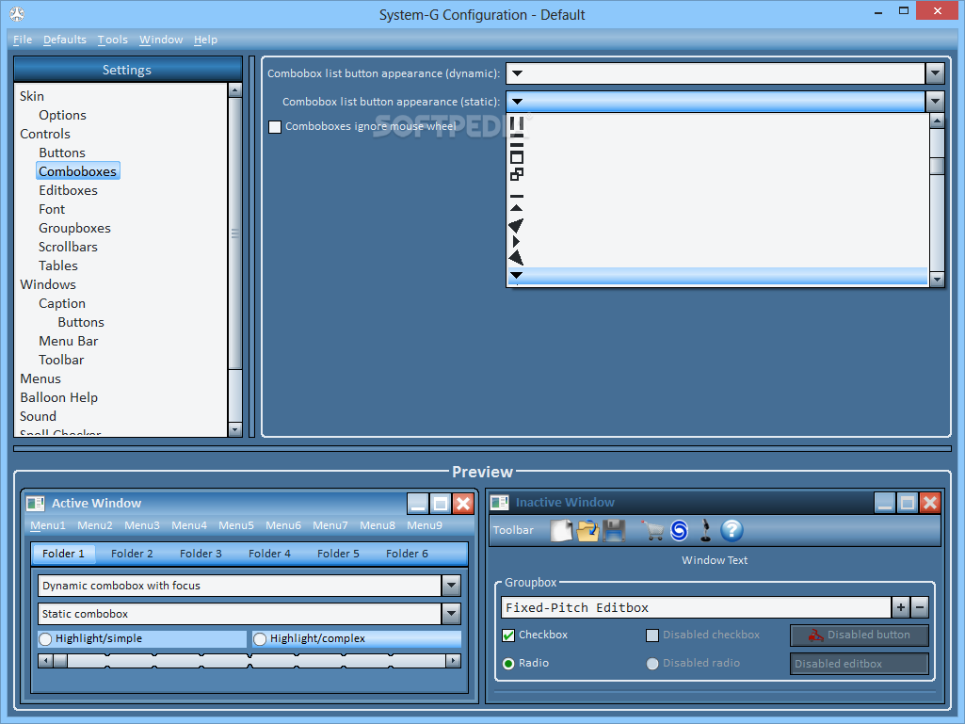Open the Help menu
The height and width of the screenshot is (724, 965).
point(205,40)
